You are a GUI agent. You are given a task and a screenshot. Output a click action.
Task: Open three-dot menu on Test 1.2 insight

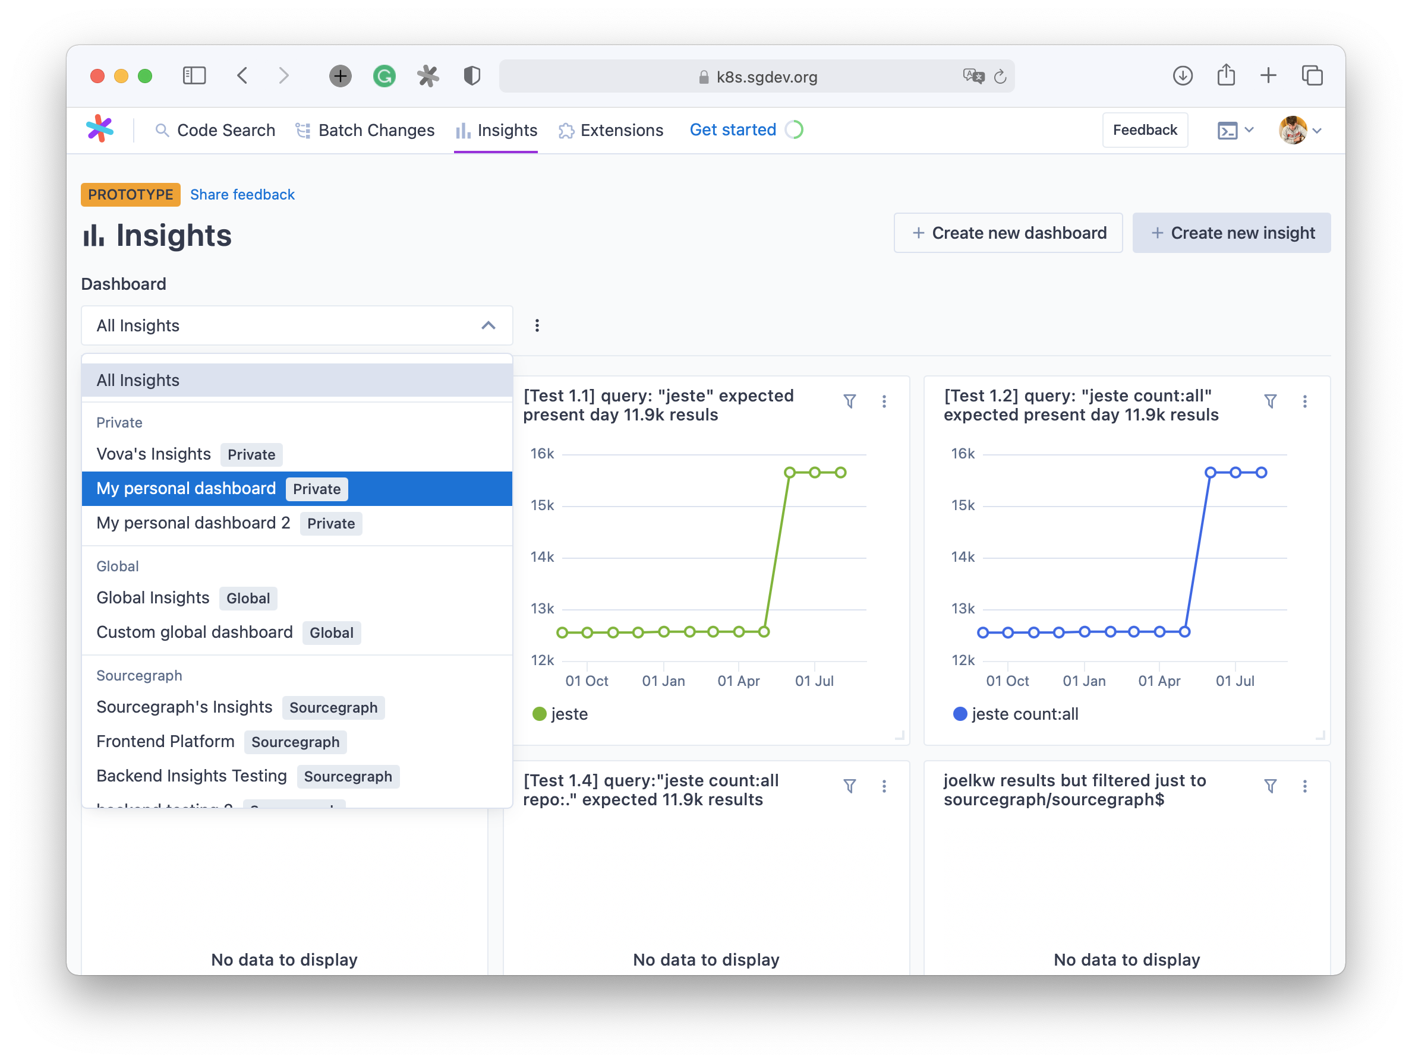[x=1305, y=401]
